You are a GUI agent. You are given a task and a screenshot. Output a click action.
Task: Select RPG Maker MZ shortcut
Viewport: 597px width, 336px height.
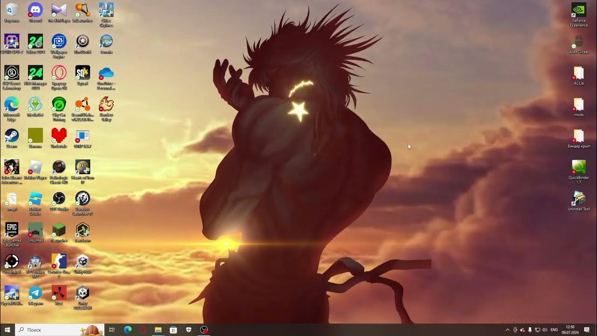coord(35,266)
